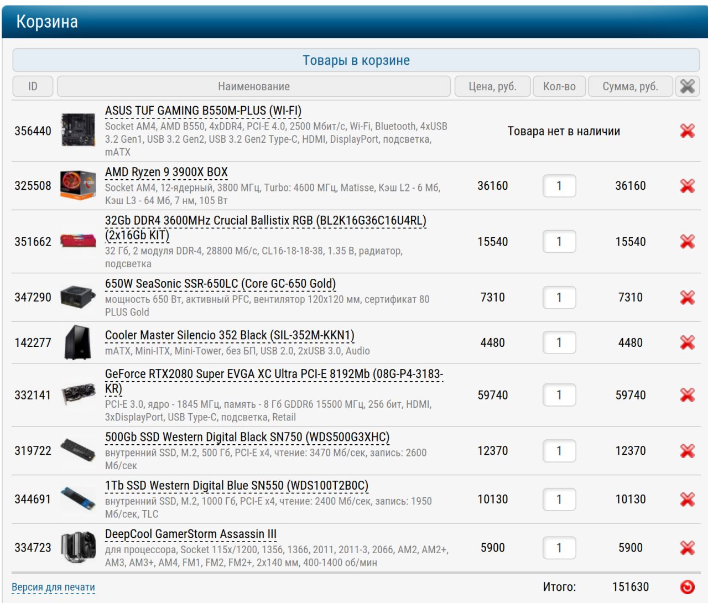This screenshot has width=708, height=603.
Task: Remove DeepCool GamerStorm Assassin III cooler
Action: (x=687, y=548)
